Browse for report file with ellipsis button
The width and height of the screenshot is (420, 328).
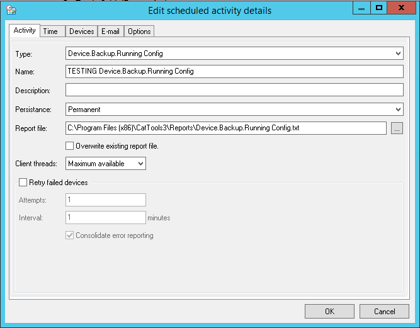397,128
